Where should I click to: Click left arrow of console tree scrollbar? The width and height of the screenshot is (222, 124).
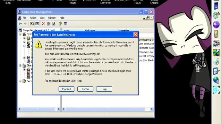19,109
